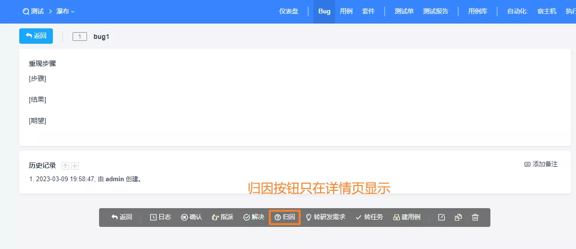Open the 仪表盘 tab
The width and height of the screenshot is (576, 249).
[289, 12]
